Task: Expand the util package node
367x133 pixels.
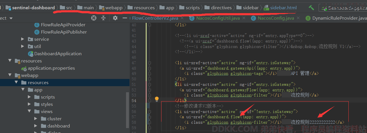Action: click(23, 47)
